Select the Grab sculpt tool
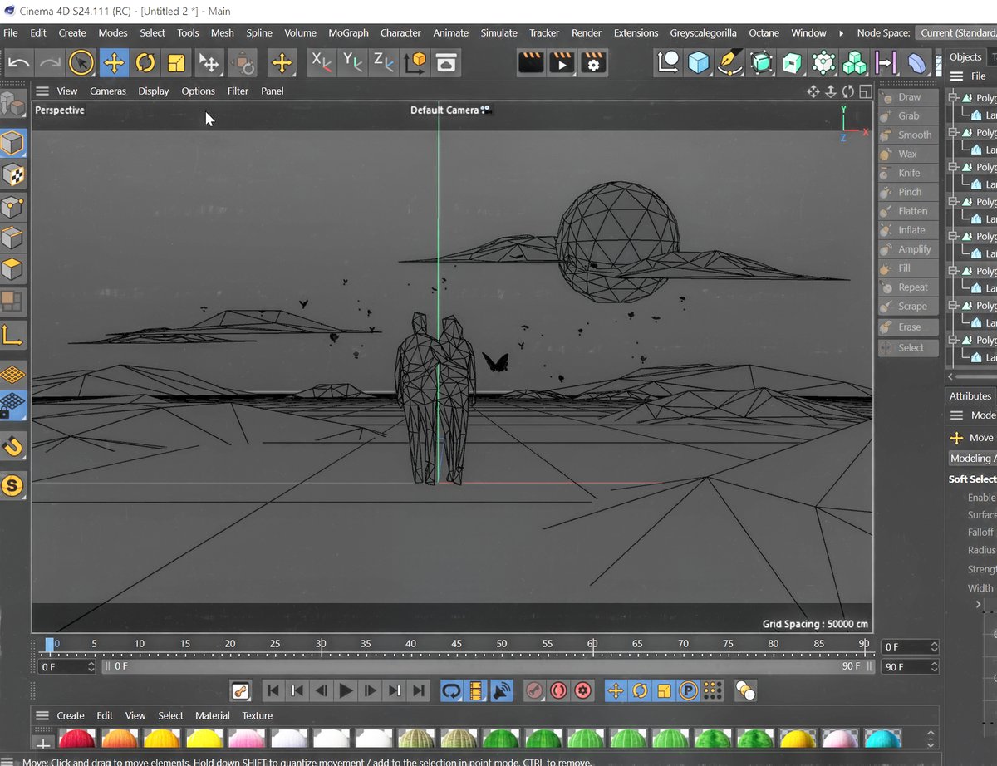This screenshot has width=997, height=766. pyautogui.click(x=908, y=116)
